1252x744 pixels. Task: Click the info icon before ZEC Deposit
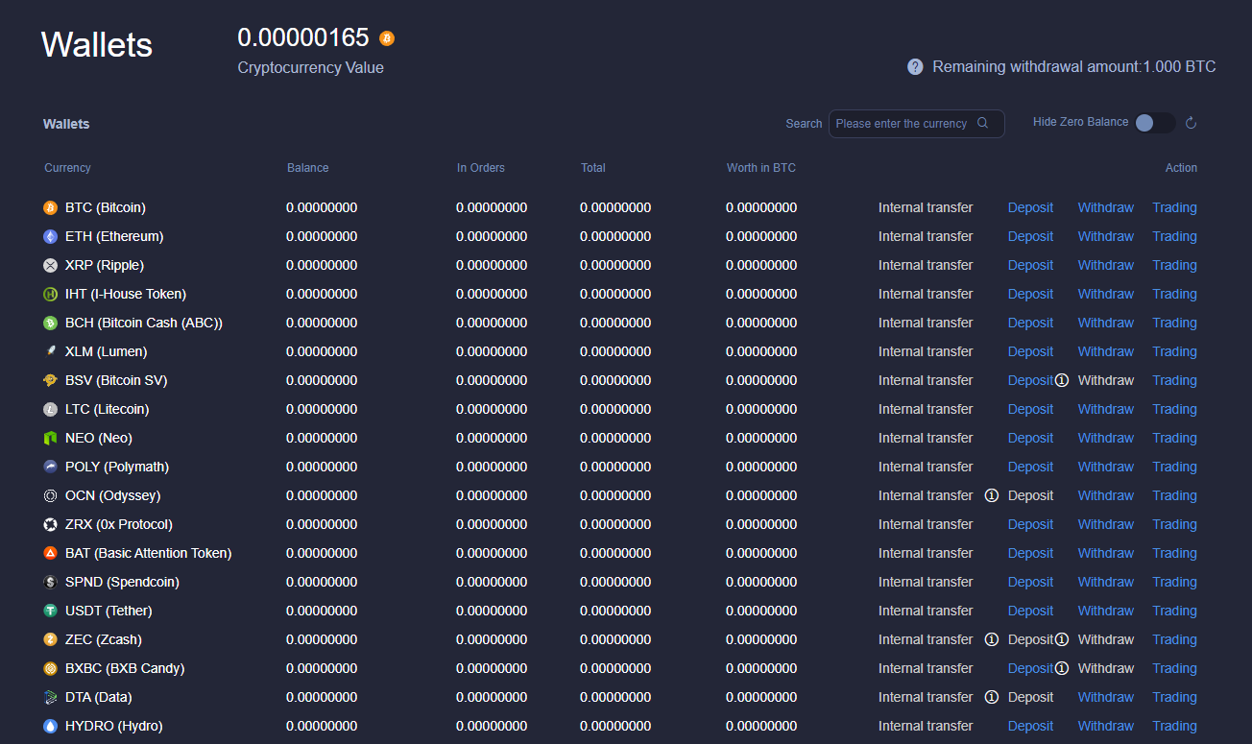(x=992, y=639)
